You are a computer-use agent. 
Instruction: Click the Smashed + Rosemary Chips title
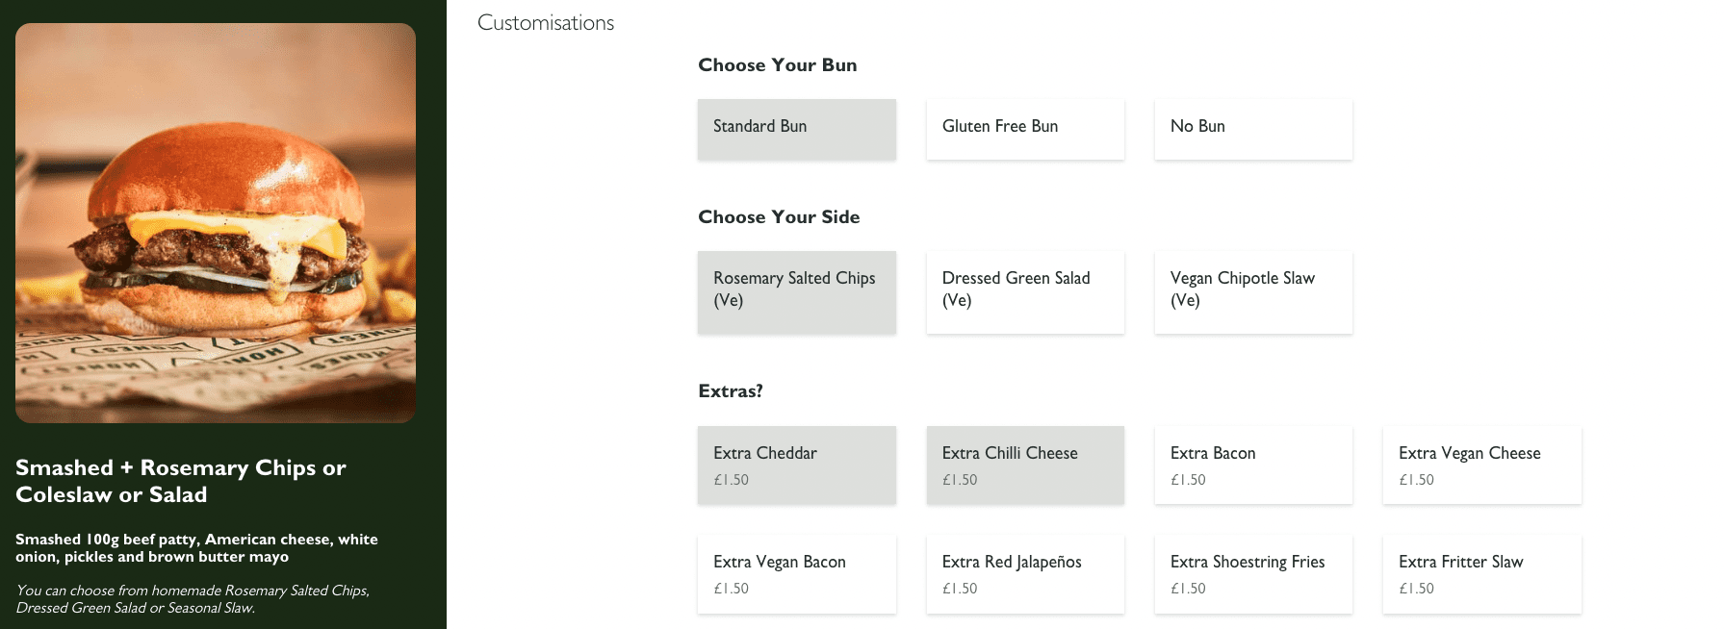(x=180, y=481)
